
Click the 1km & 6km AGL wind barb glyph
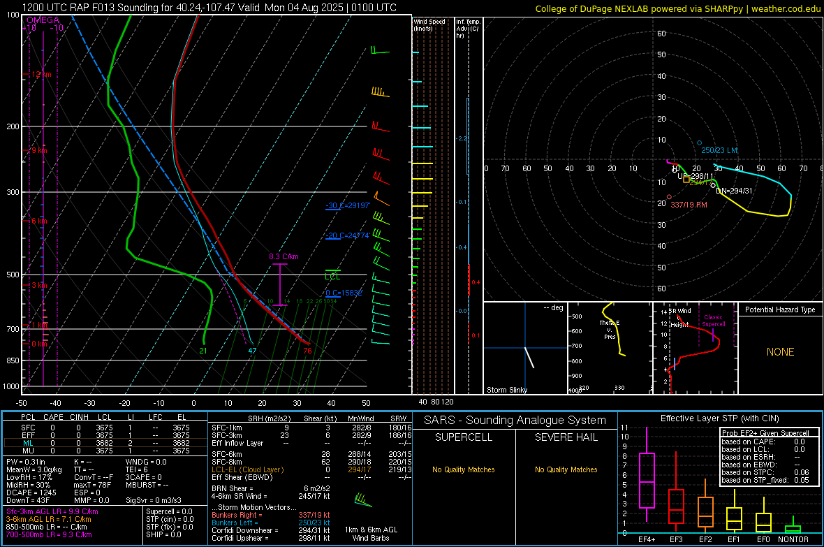362,499
